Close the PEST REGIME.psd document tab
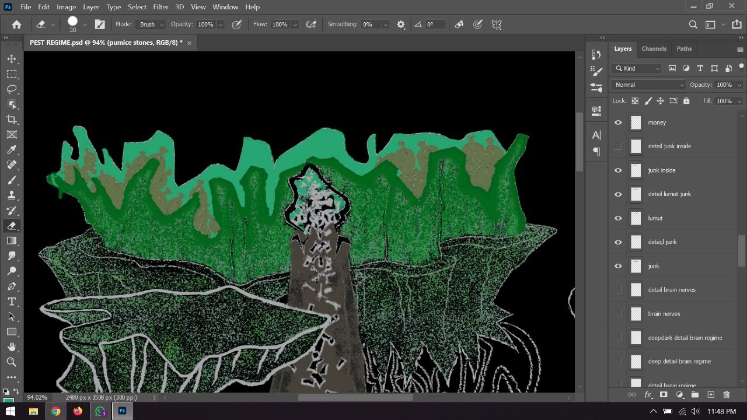The image size is (747, 420). click(189, 43)
